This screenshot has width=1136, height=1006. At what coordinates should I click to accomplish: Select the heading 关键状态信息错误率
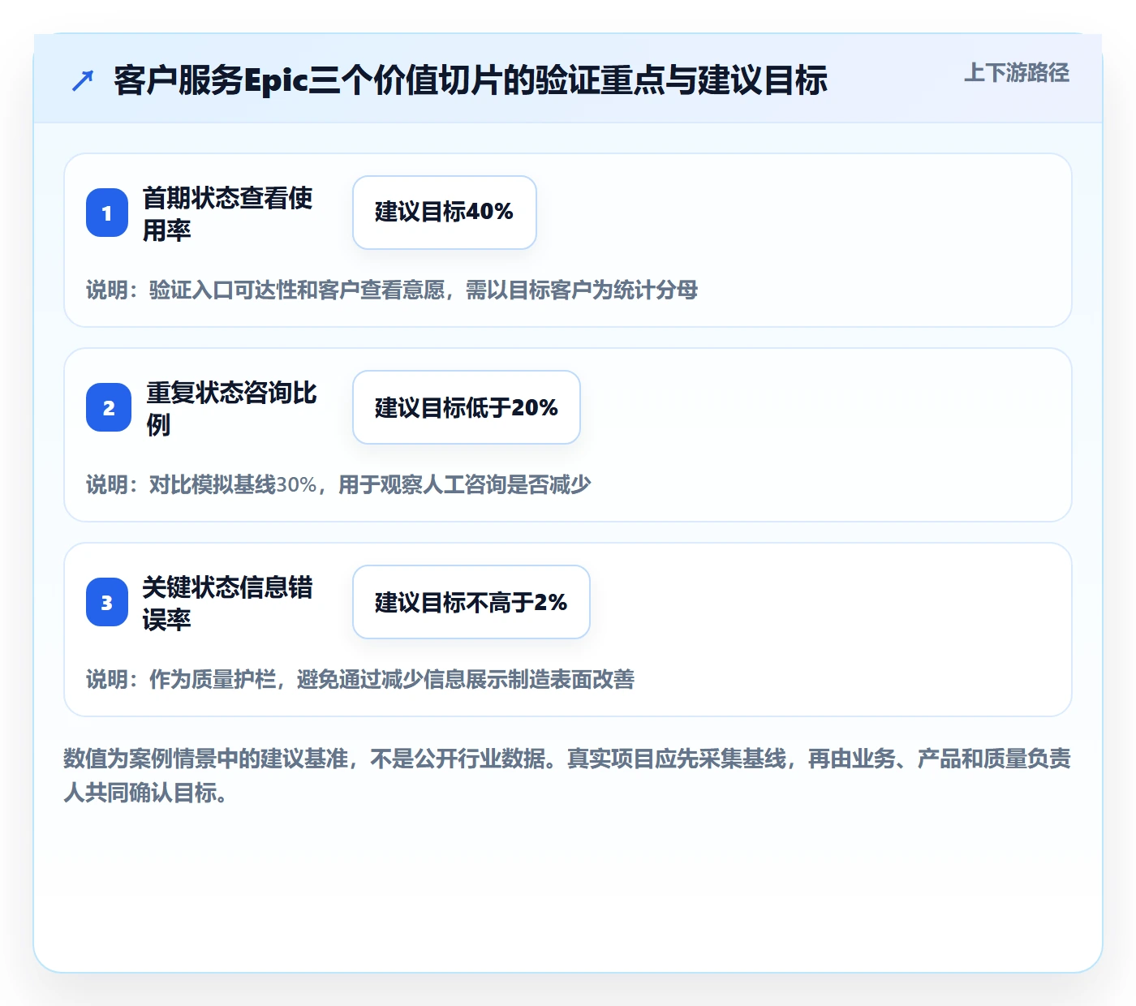228,603
